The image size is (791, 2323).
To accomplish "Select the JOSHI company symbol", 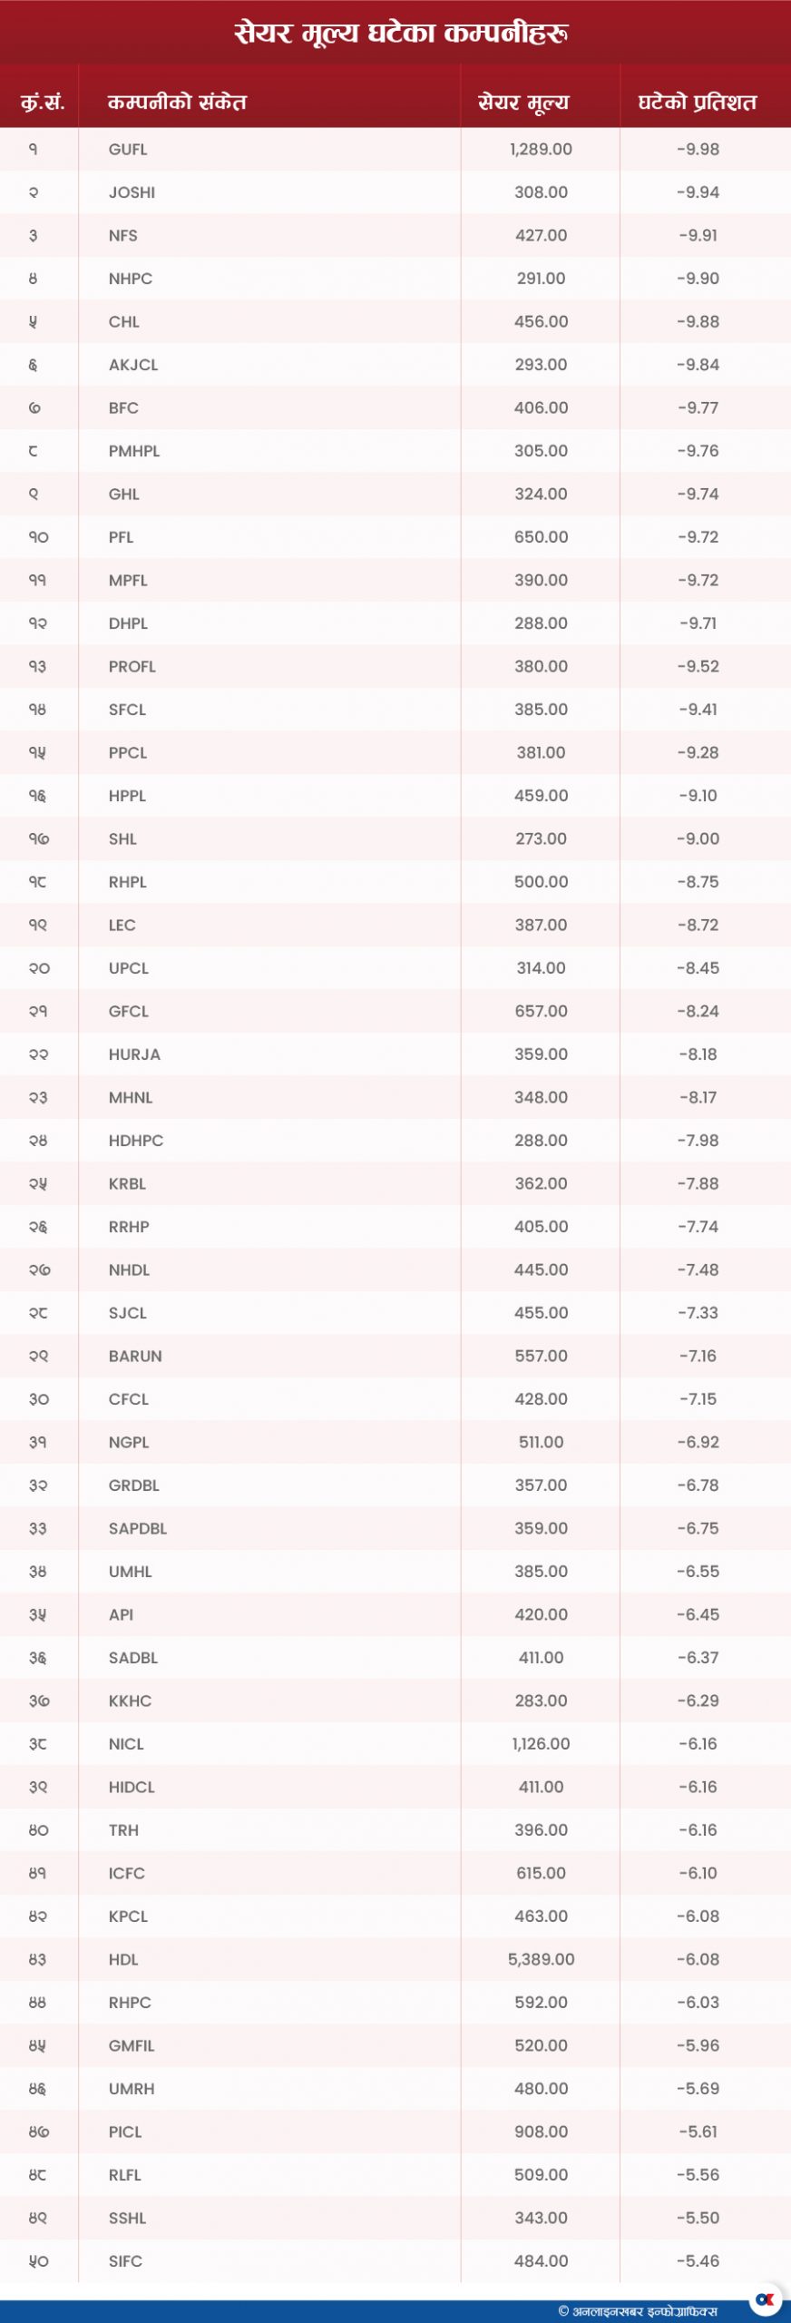I will coord(132,192).
